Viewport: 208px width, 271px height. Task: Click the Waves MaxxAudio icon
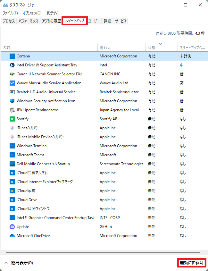12,83
